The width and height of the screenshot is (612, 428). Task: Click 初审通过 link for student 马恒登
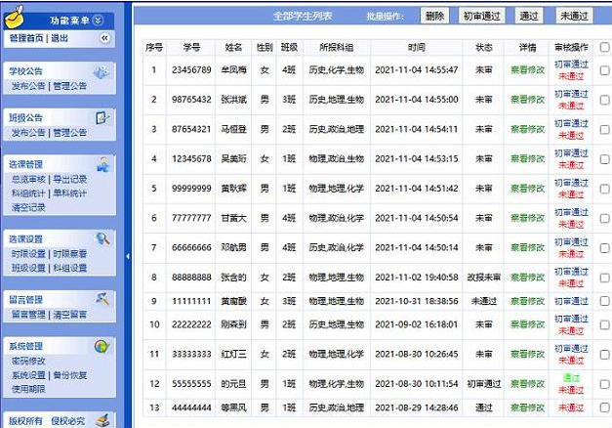pos(571,123)
